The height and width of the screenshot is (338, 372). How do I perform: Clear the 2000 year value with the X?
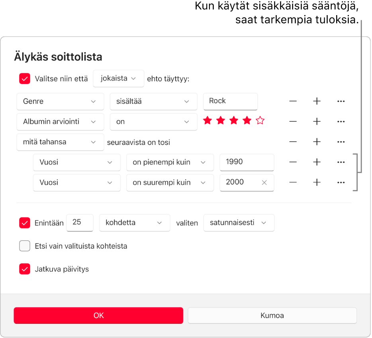264,183
